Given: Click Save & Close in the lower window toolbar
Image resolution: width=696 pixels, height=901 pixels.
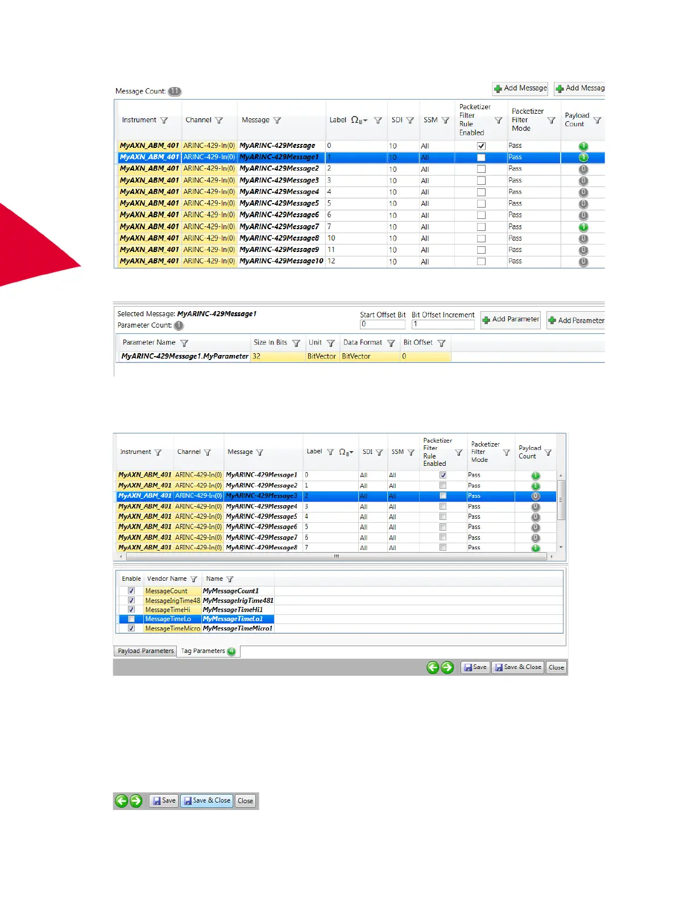Looking at the screenshot, I should tap(517, 667).
